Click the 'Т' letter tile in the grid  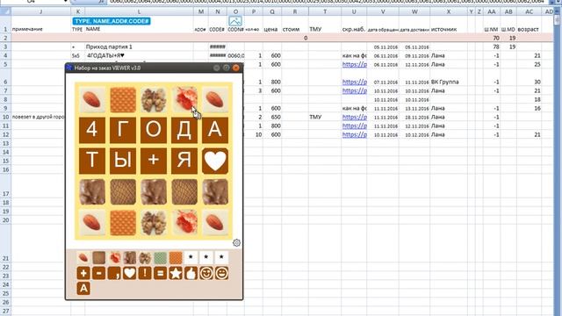pos(92,161)
